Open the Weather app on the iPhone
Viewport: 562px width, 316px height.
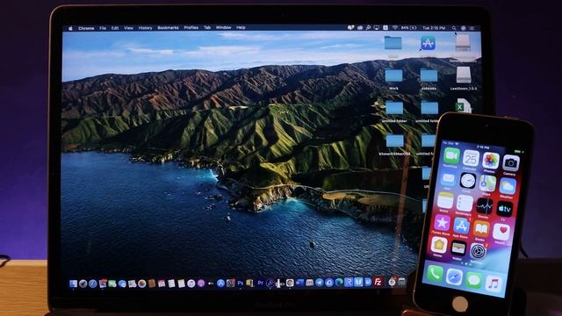508,186
